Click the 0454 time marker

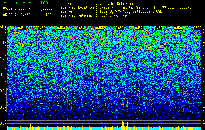point(81,28)
